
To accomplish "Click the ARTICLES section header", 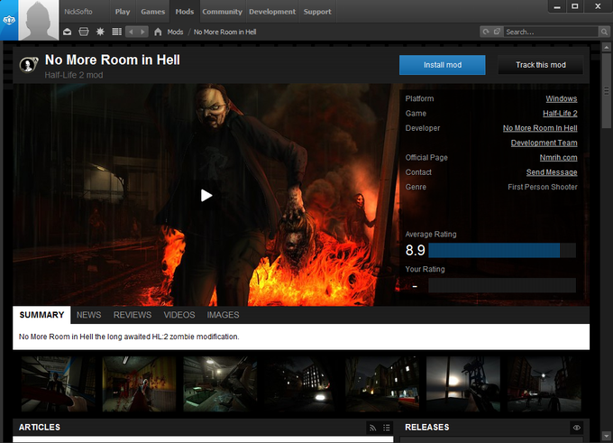I will coord(40,428).
